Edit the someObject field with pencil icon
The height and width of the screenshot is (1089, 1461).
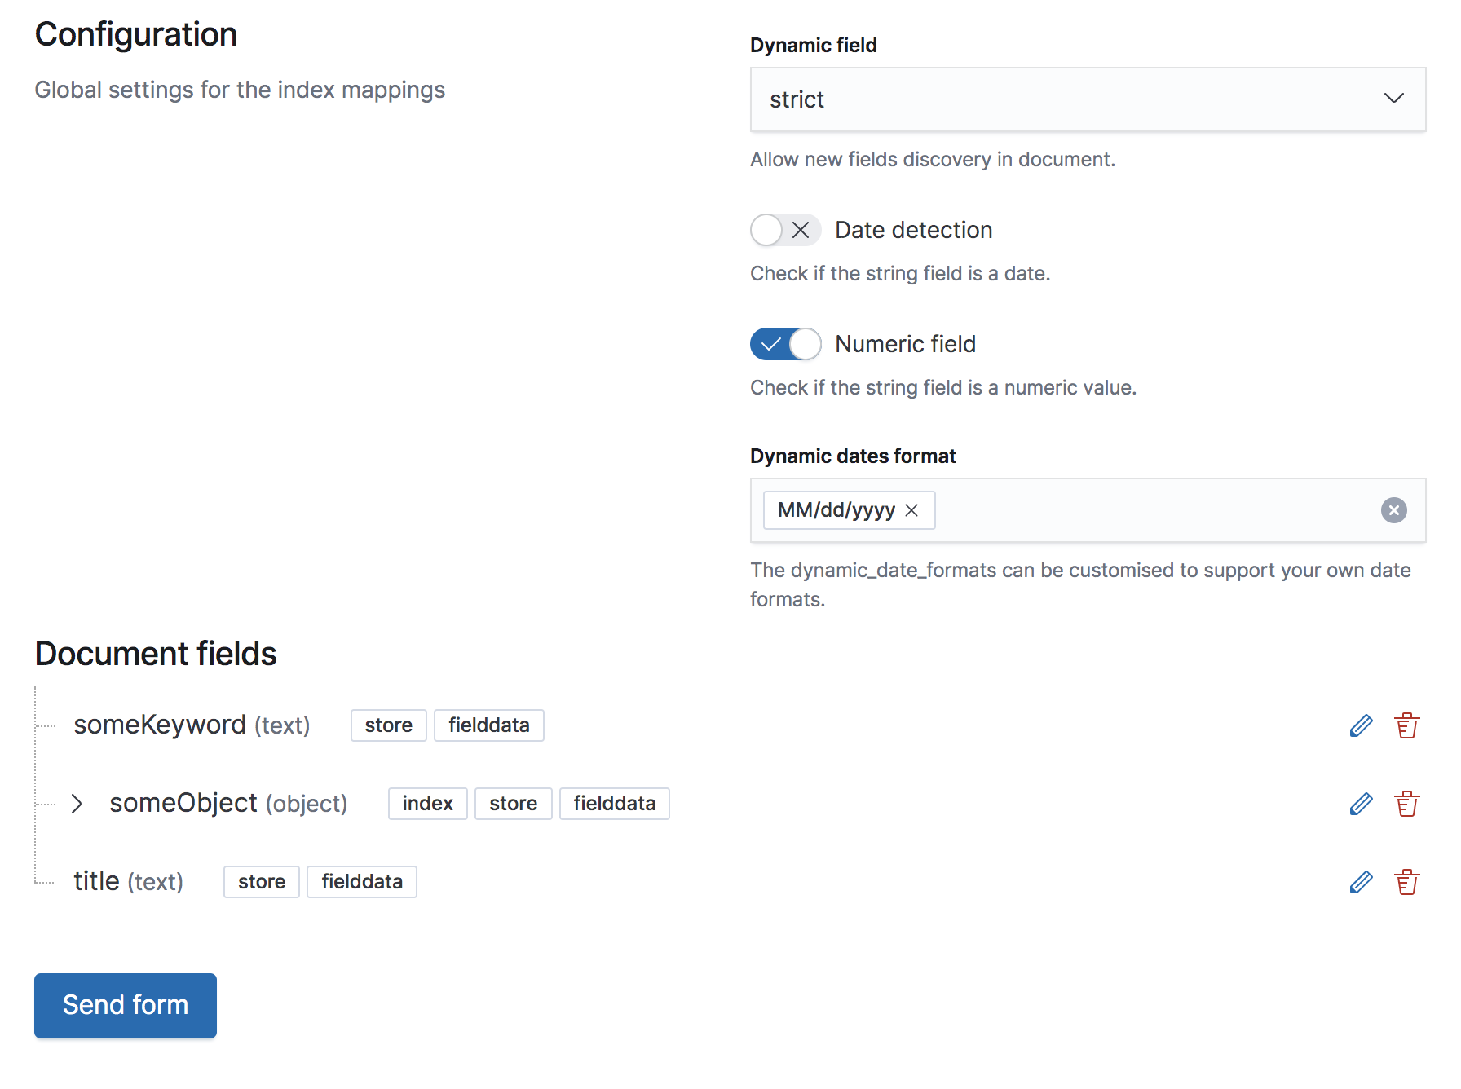click(1361, 804)
